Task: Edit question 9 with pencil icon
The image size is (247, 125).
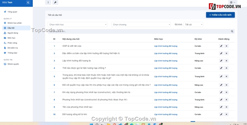Action: [221, 107]
